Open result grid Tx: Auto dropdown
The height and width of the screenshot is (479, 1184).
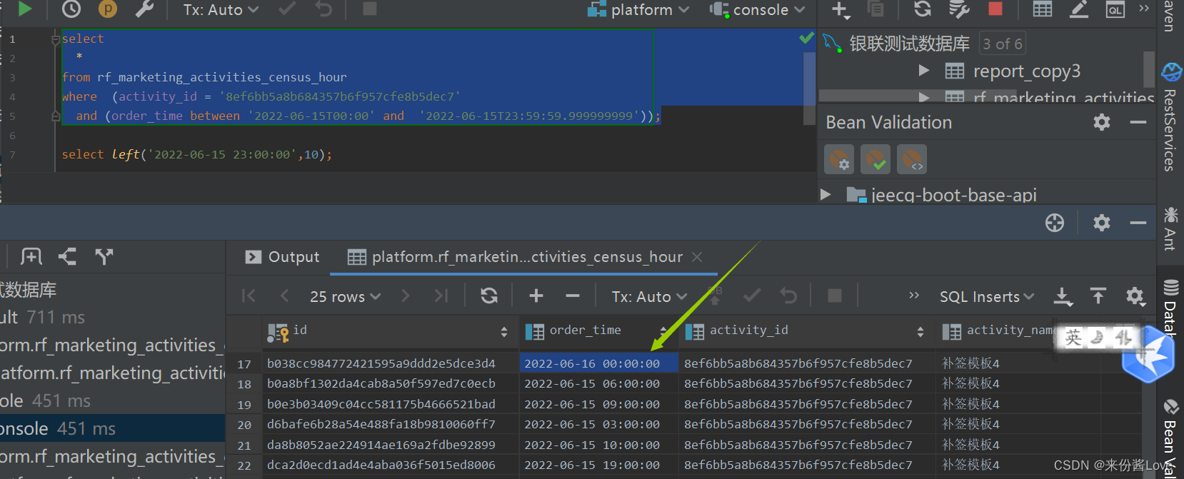pos(649,296)
